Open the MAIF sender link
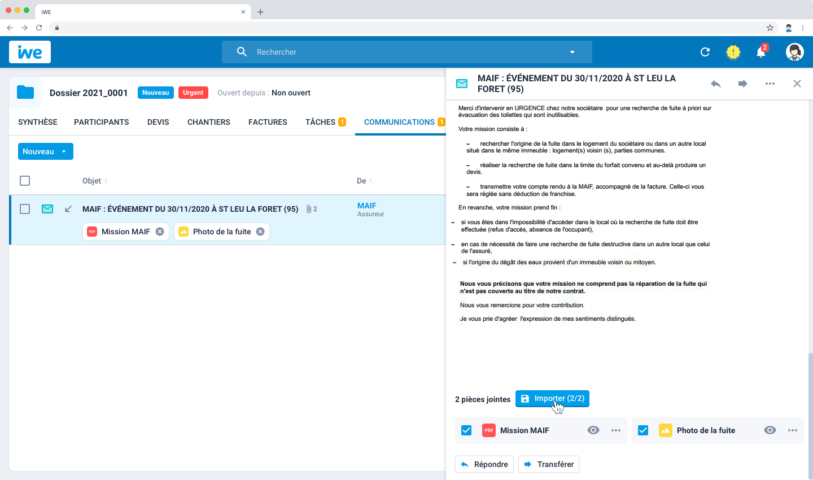The height and width of the screenshot is (480, 813). [367, 206]
